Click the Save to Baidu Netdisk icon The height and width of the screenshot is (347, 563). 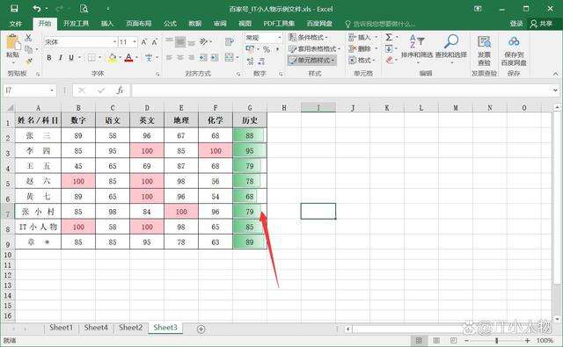click(x=514, y=41)
